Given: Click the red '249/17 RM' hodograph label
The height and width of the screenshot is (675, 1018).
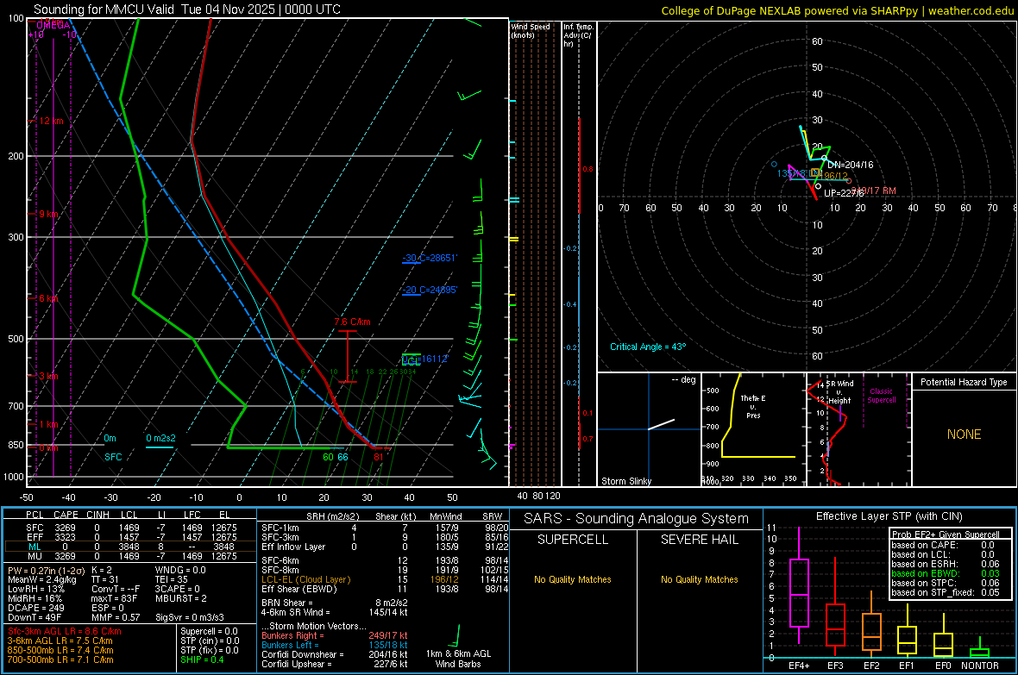Looking at the screenshot, I should point(874,191).
